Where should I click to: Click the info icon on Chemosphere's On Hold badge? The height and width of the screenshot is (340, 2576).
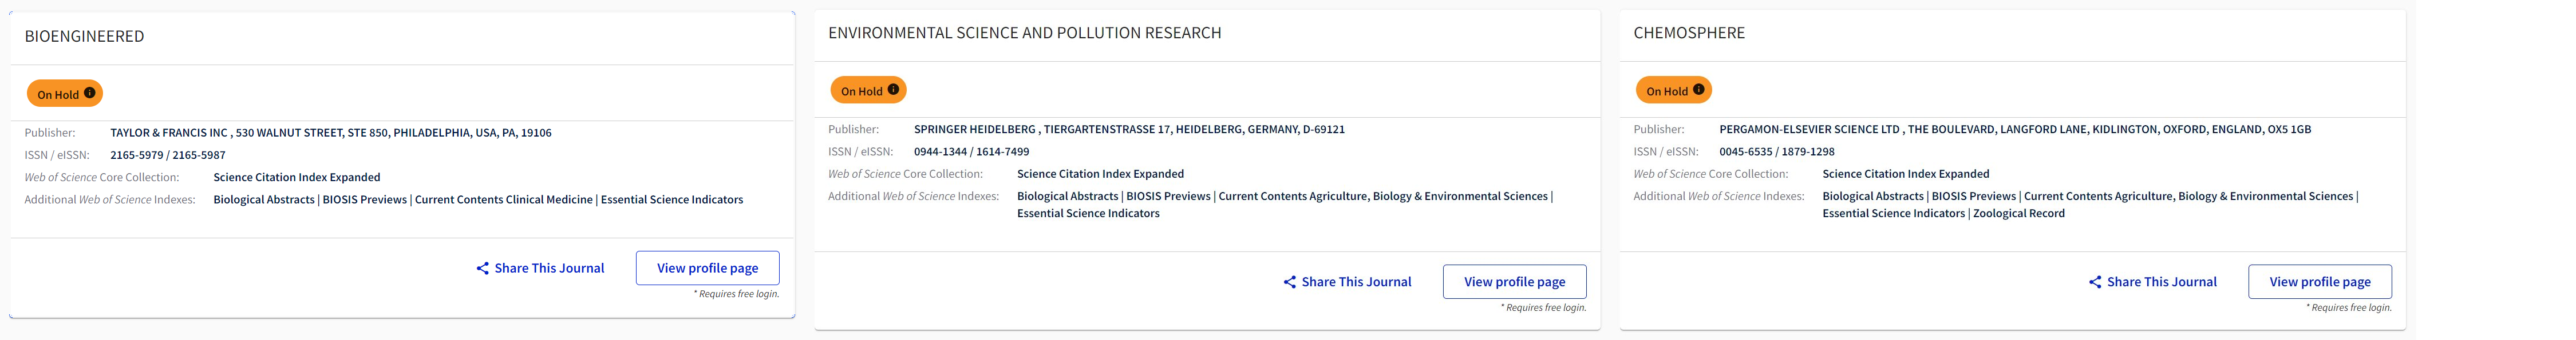click(1698, 90)
